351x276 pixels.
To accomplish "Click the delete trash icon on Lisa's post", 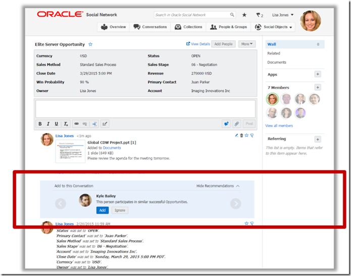I will click(241, 135).
